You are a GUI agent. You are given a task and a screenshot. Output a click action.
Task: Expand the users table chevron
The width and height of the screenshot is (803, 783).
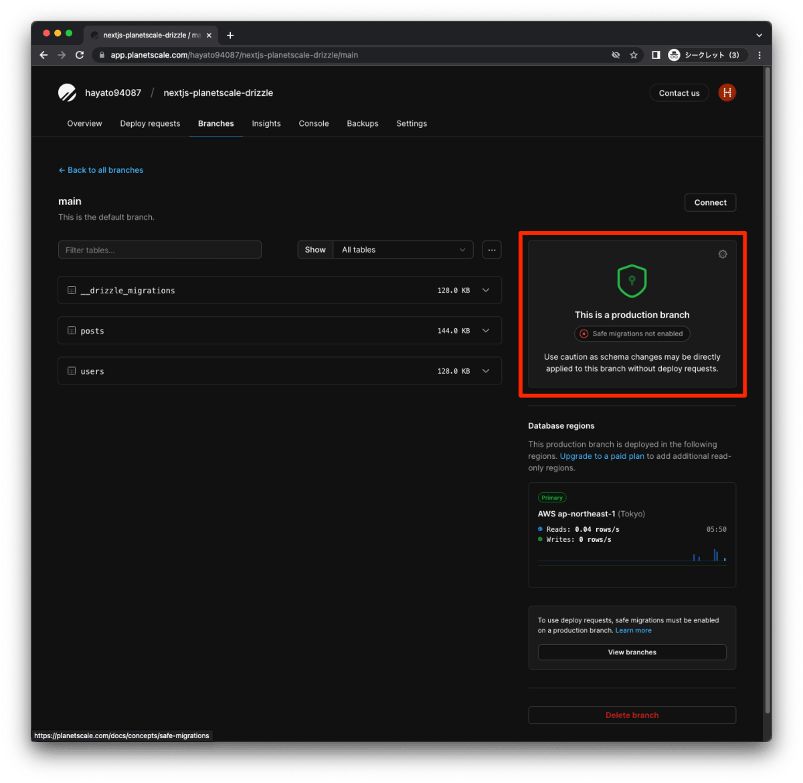486,370
